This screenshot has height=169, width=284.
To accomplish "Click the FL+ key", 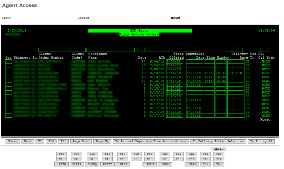I will (x=205, y=164).
